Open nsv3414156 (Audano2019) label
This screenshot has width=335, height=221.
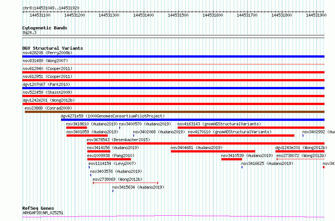113,148
